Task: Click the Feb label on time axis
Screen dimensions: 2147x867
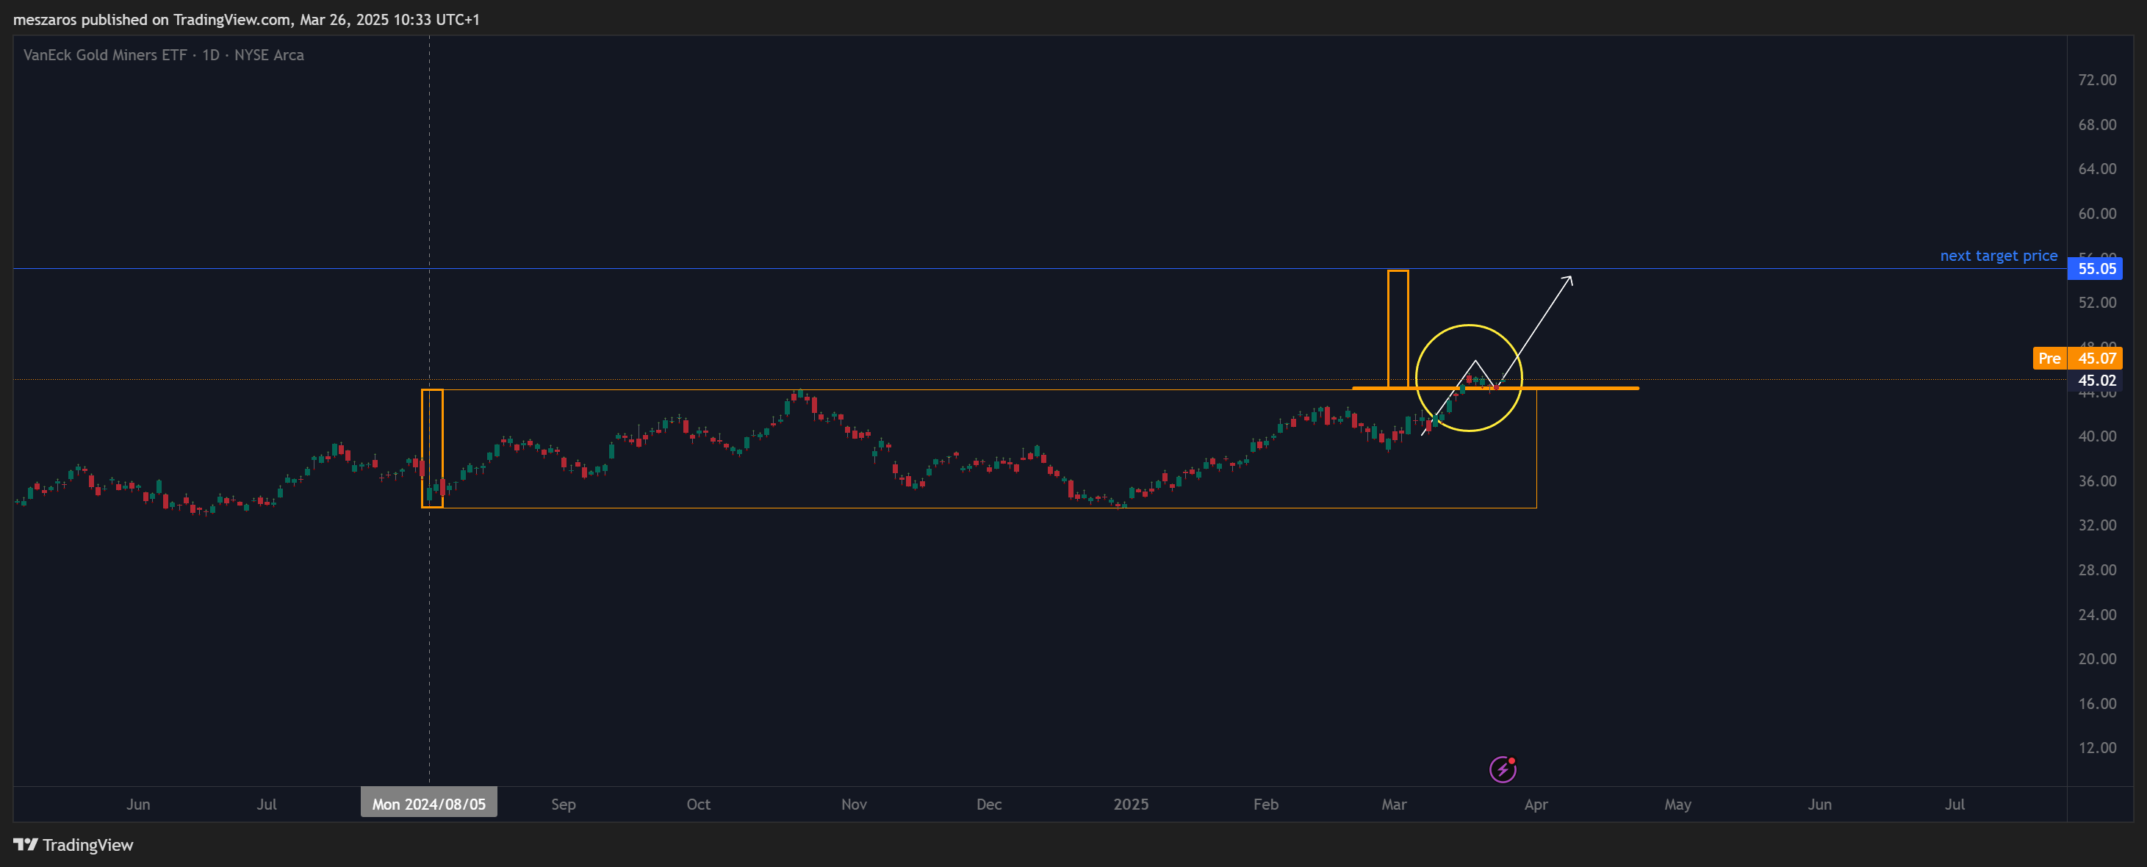Action: click(1265, 804)
